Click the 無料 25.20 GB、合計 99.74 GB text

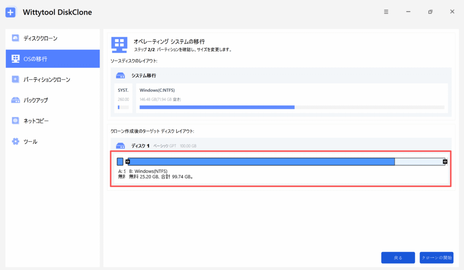click(161, 177)
